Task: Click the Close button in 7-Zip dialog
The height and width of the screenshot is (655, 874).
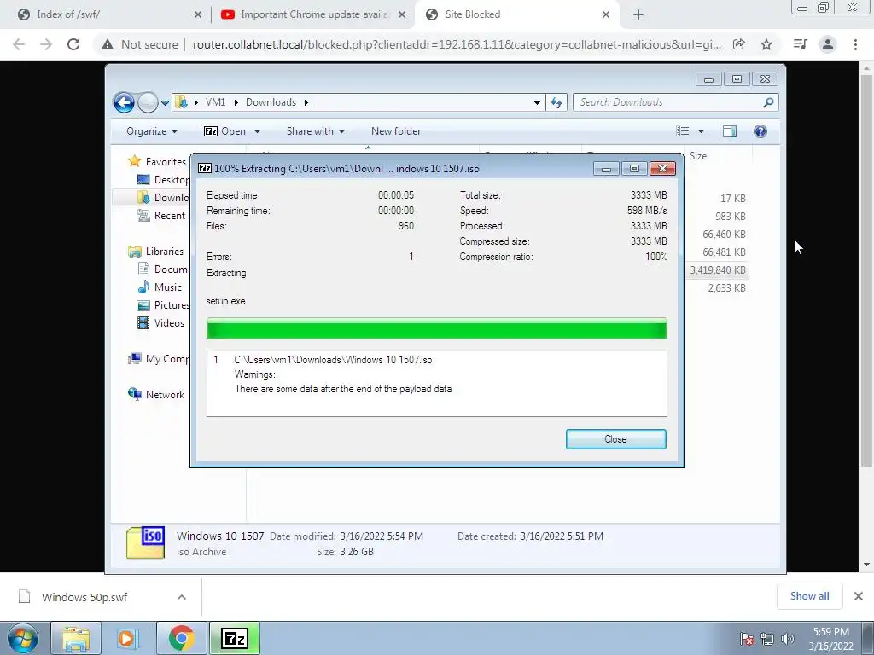Action: point(615,439)
